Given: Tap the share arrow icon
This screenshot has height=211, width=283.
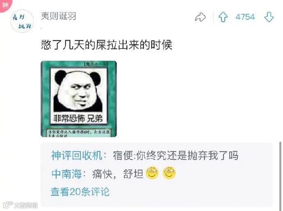Looking at the screenshot, I should coord(200,17).
